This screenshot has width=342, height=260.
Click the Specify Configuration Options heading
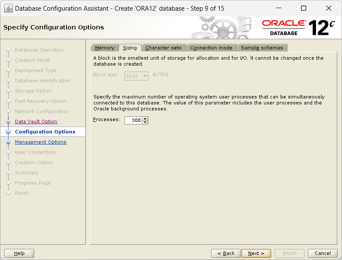pyautogui.click(x=54, y=27)
